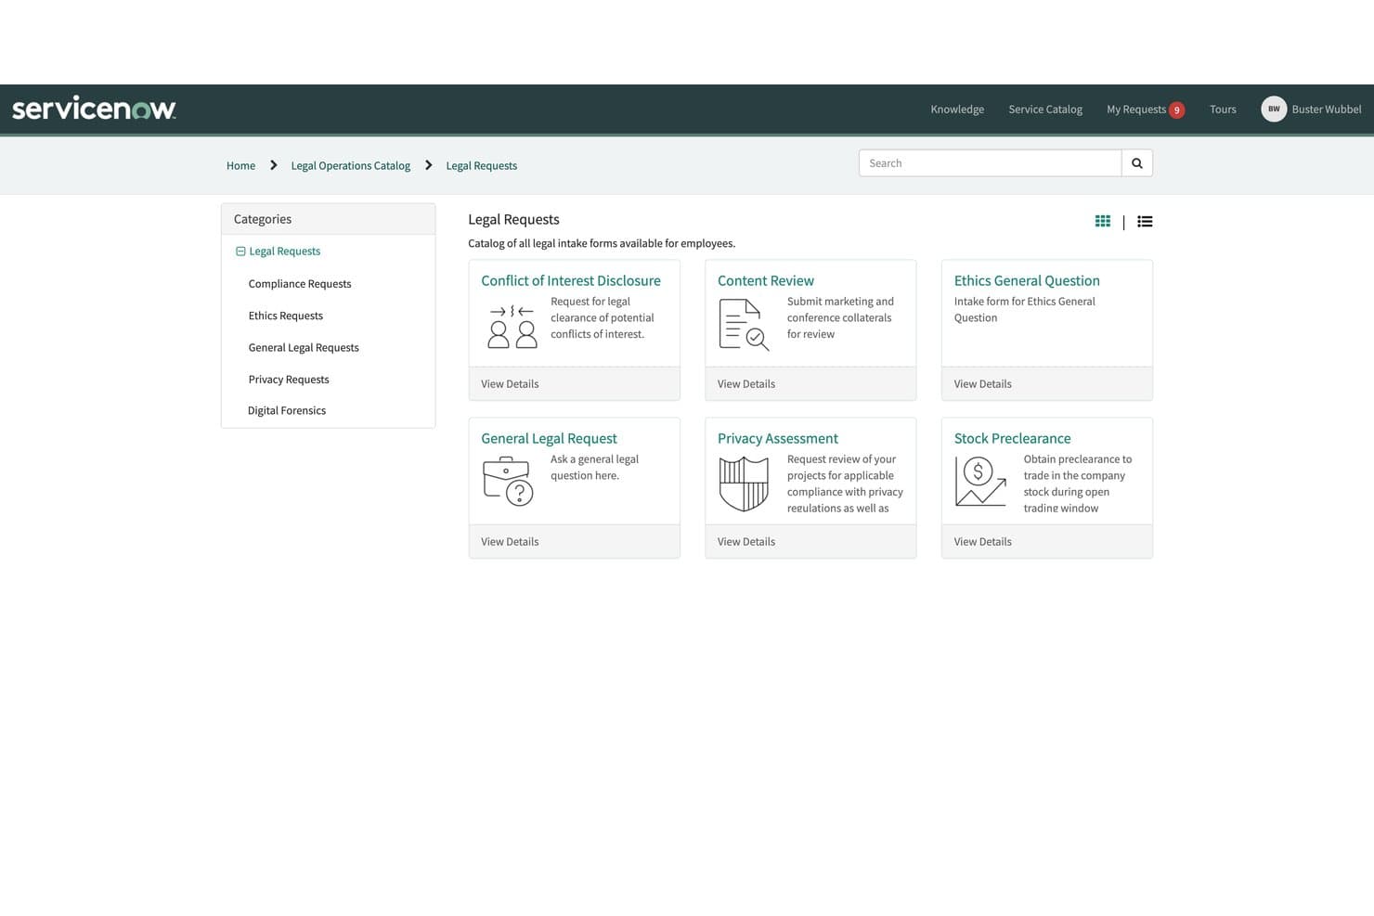Screen dimensions: 1374x916
Task: Go to Legal Operations Catalog breadcrumb
Action: point(350,165)
